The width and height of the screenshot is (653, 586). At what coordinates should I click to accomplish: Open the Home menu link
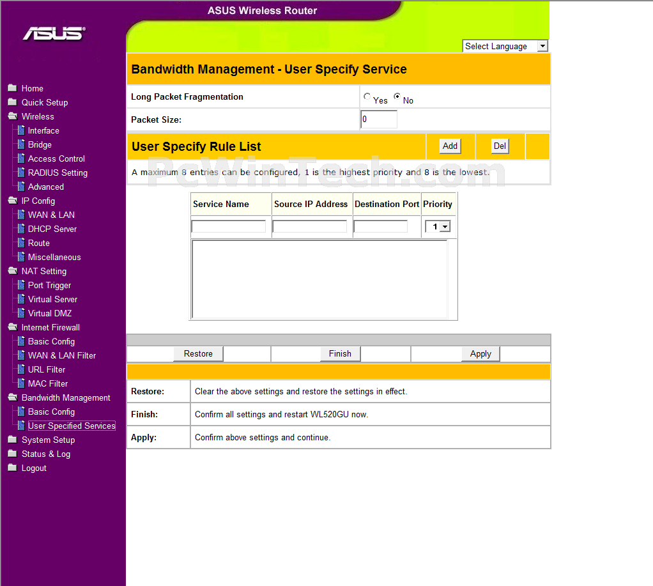(x=33, y=88)
